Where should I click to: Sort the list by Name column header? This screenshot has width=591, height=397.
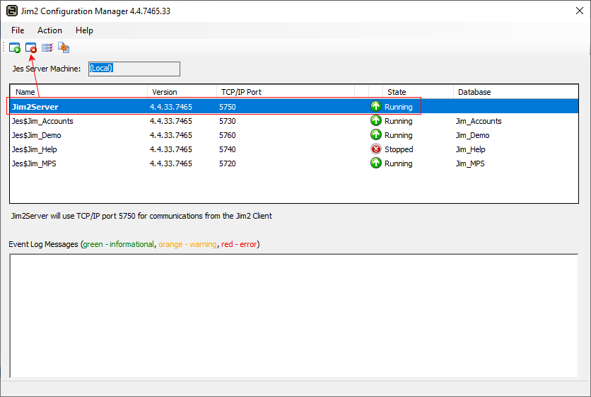click(78, 92)
